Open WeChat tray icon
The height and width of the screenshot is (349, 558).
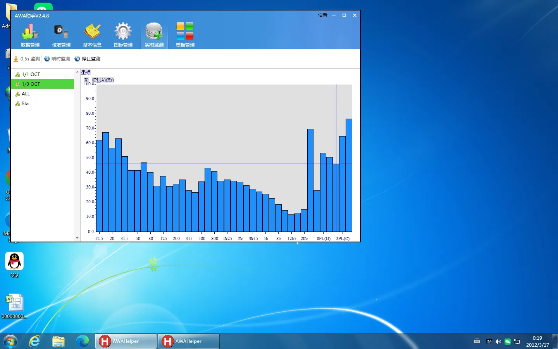click(508, 342)
